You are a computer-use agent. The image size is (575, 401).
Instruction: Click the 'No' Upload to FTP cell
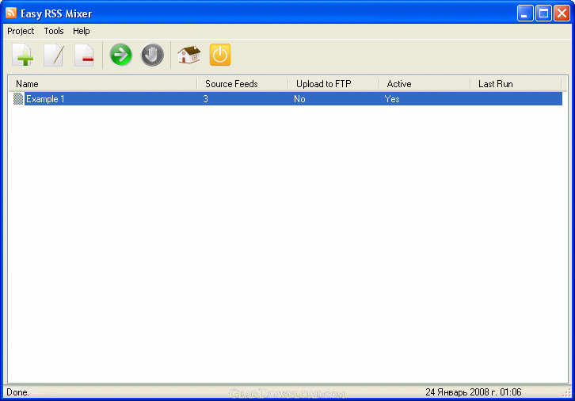[x=299, y=99]
